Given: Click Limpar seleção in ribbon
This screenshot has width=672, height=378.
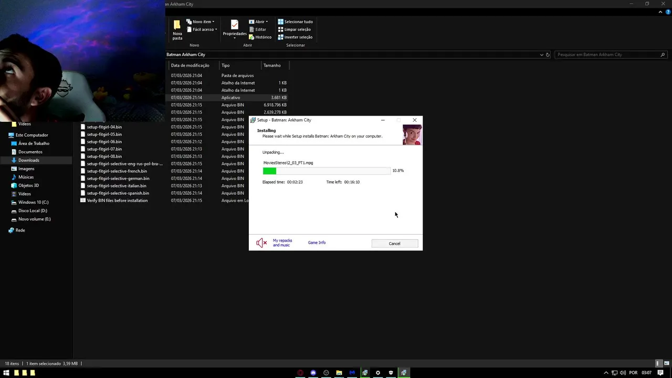Looking at the screenshot, I should pyautogui.click(x=294, y=29).
